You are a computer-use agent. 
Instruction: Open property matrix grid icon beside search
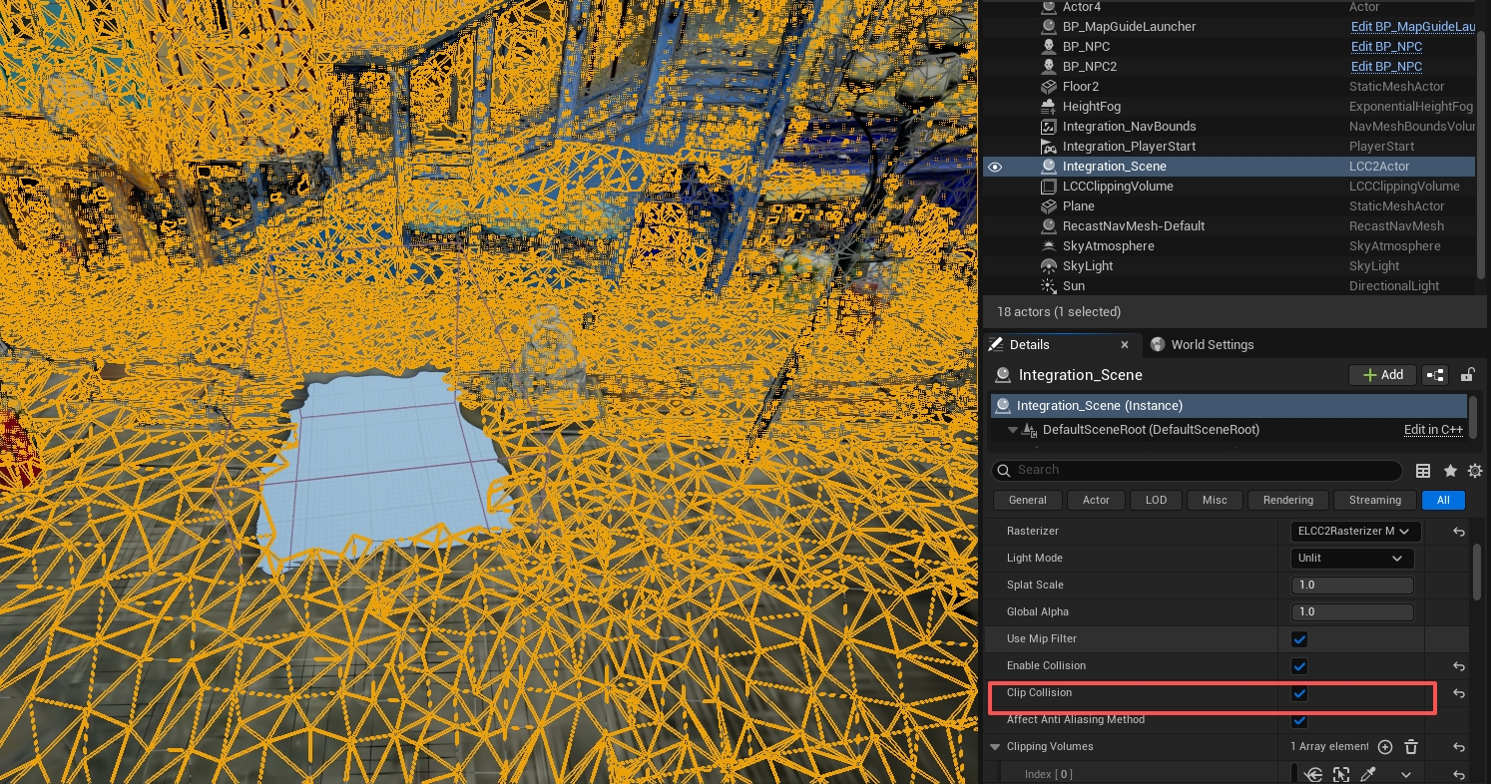(x=1423, y=471)
